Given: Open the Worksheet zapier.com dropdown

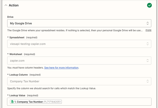Looking at the screenshot, I should tap(79, 61).
